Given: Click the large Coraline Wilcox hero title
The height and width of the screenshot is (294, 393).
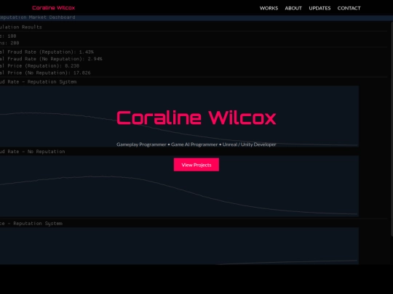Looking at the screenshot, I should pos(196,118).
